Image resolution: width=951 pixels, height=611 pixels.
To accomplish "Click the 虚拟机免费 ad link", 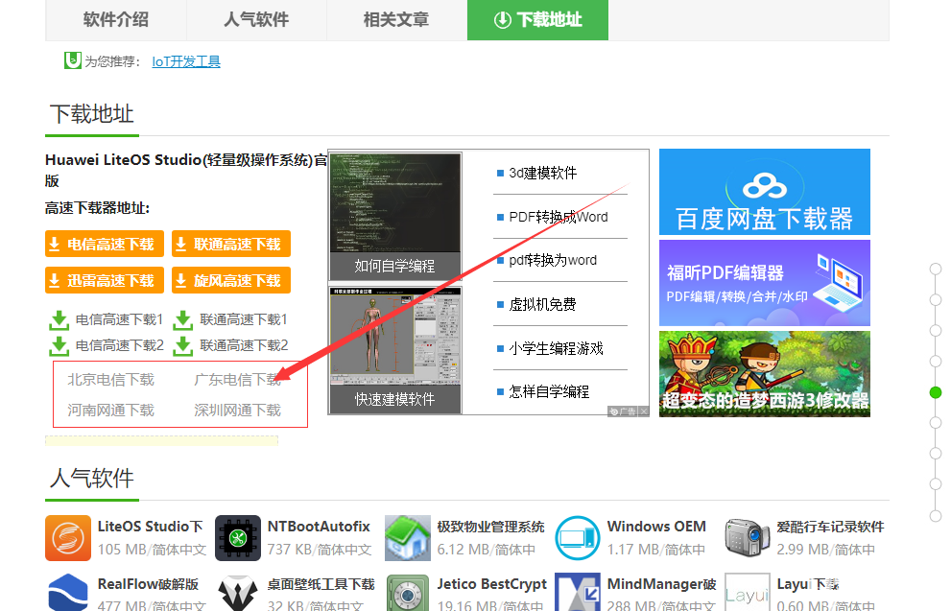I will tap(543, 304).
